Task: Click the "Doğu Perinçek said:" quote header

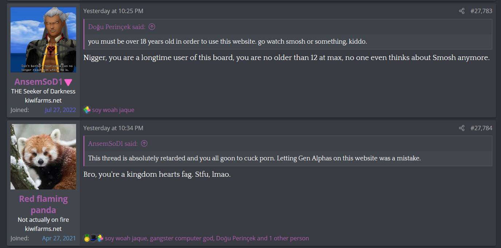Action: point(117,27)
